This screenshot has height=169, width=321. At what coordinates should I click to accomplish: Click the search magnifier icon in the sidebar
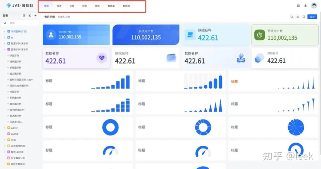coord(5,23)
